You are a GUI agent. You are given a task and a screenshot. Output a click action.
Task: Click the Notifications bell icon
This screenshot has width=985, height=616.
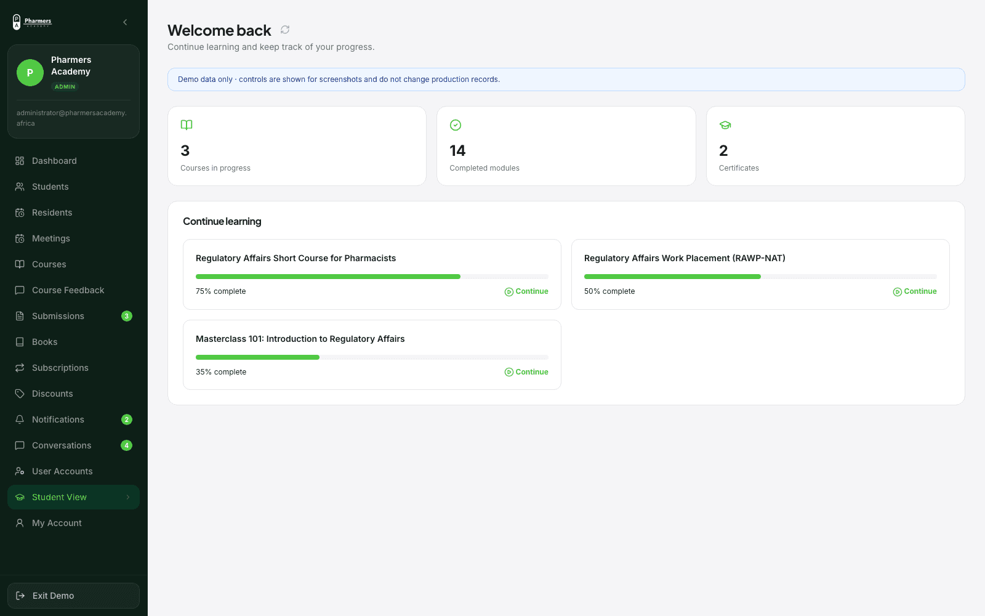(x=20, y=419)
